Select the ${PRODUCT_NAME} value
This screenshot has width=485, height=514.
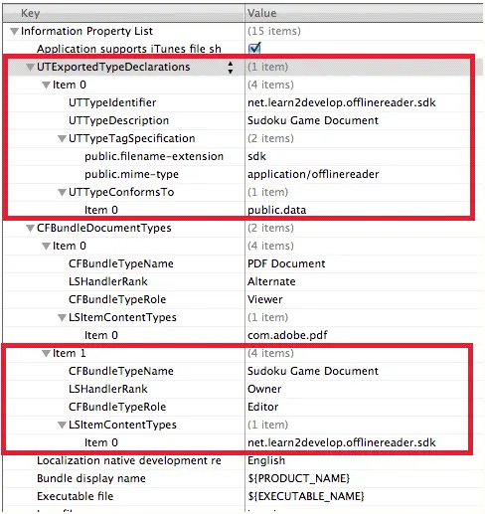[x=298, y=478]
